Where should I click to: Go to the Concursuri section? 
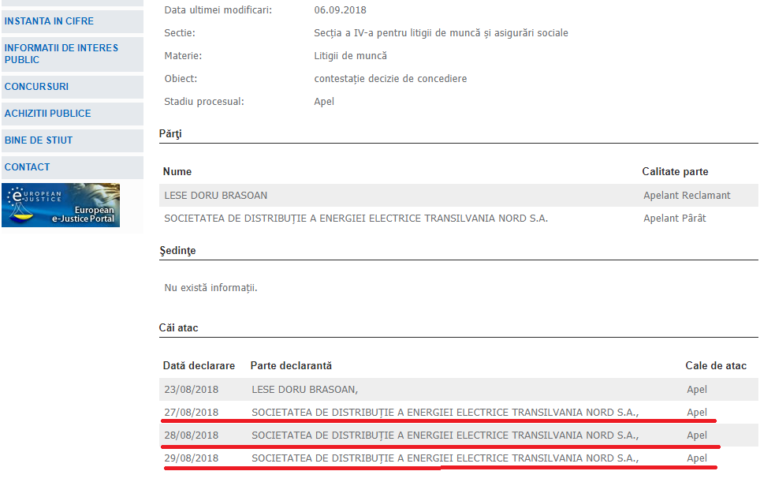tap(36, 87)
